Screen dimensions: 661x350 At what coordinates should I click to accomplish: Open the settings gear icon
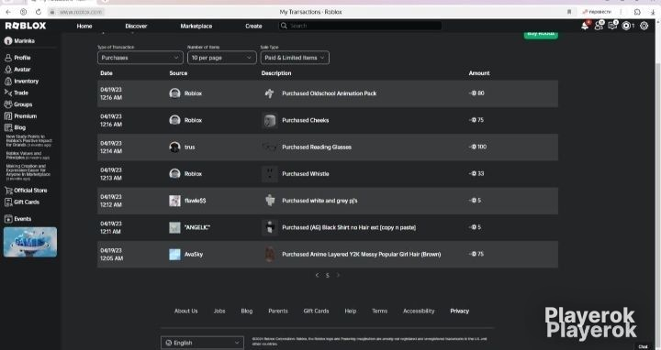tap(644, 26)
